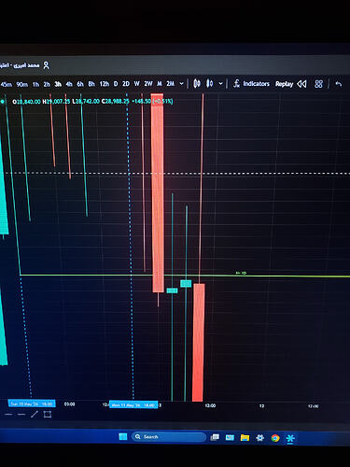Choose the W weekly timeframe

pos(137,84)
